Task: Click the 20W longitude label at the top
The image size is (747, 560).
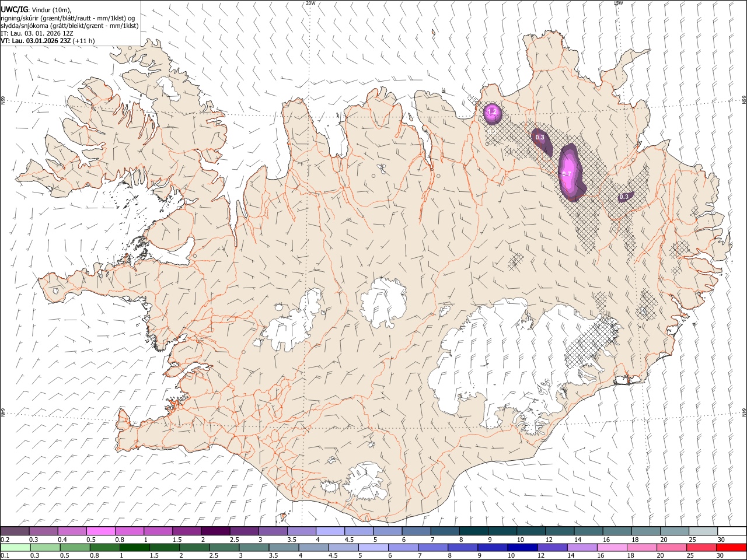Action: [x=310, y=3]
